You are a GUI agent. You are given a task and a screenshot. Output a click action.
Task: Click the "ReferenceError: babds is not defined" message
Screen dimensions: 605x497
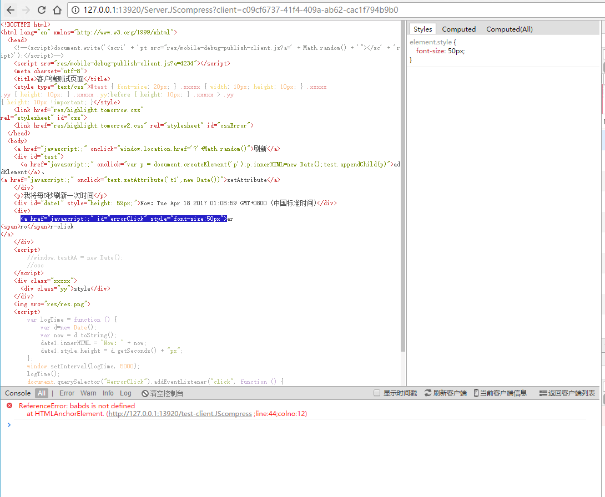pyautogui.click(x=77, y=405)
